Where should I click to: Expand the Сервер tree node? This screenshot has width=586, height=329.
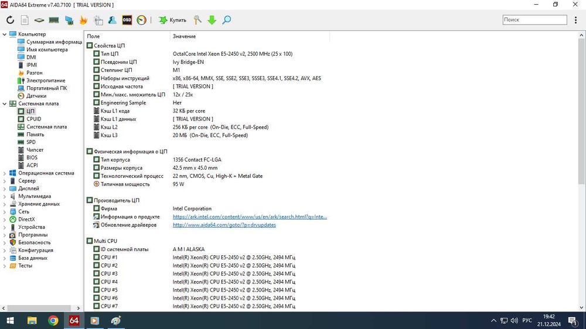point(5,181)
